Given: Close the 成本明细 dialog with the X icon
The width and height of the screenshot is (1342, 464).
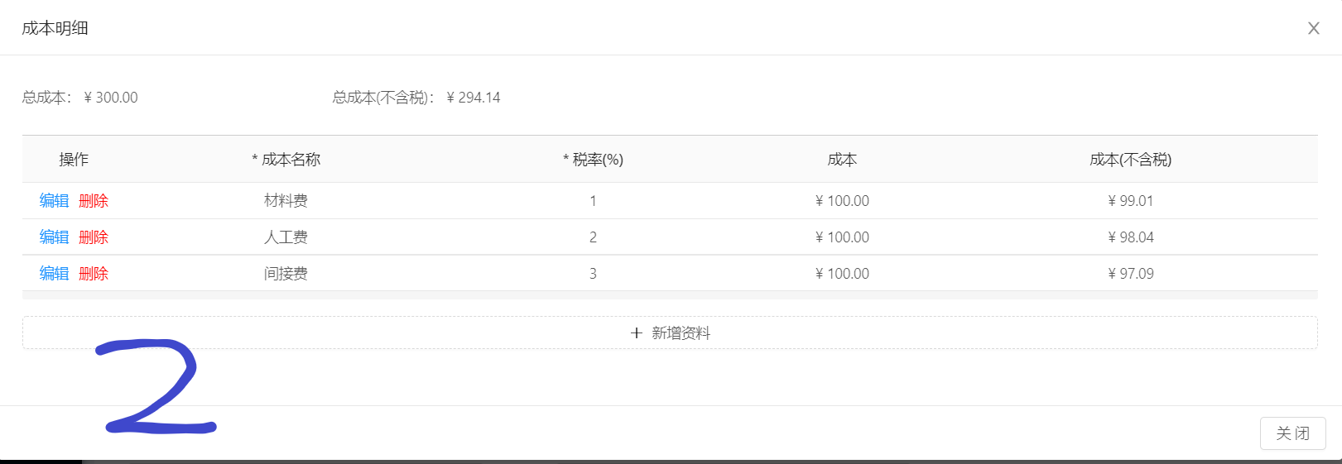Looking at the screenshot, I should pos(1313,28).
